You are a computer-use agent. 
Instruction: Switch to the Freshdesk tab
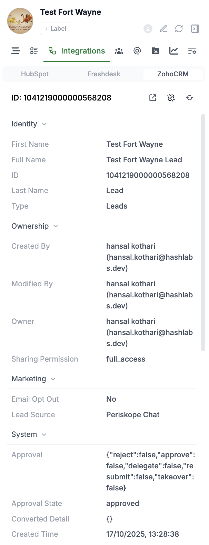pyautogui.click(x=104, y=74)
